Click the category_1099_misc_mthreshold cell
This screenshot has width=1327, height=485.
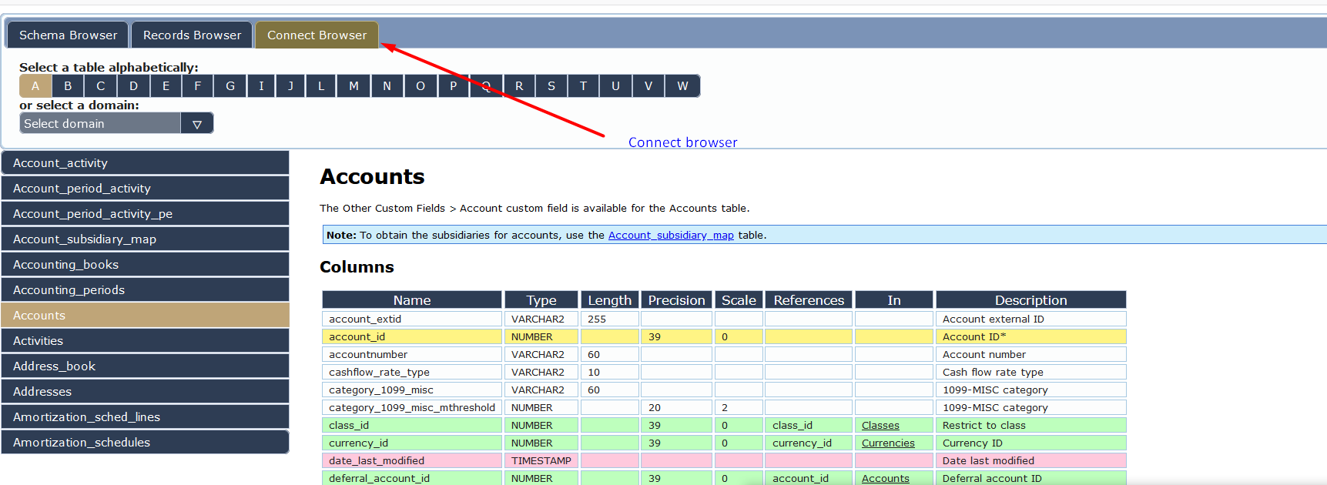tap(412, 407)
